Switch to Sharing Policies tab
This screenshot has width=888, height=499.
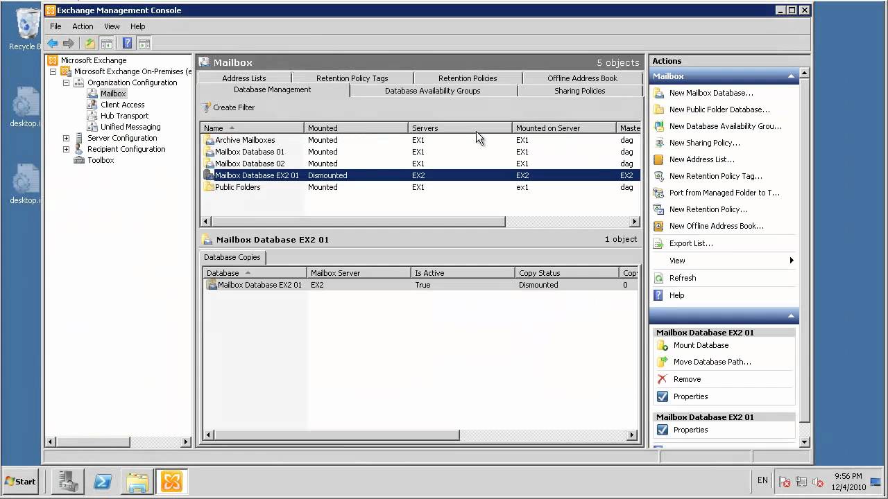coord(580,91)
